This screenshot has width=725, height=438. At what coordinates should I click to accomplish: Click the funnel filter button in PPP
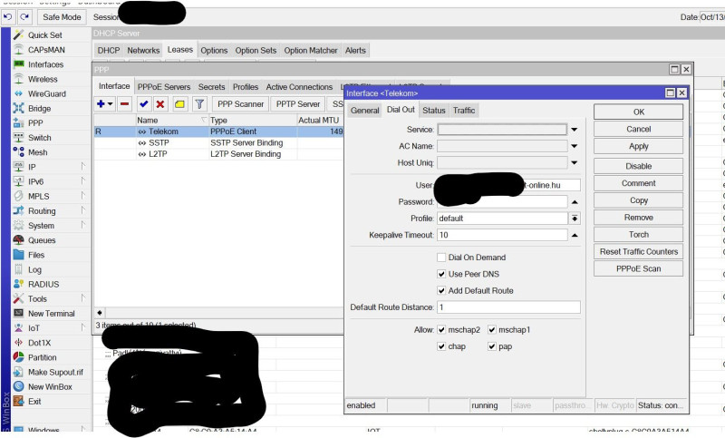199,104
